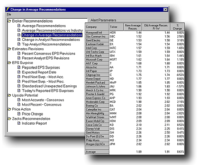Close the Change in Average Recommendations window
The height and width of the screenshot is (165, 202).
pos(165,9)
